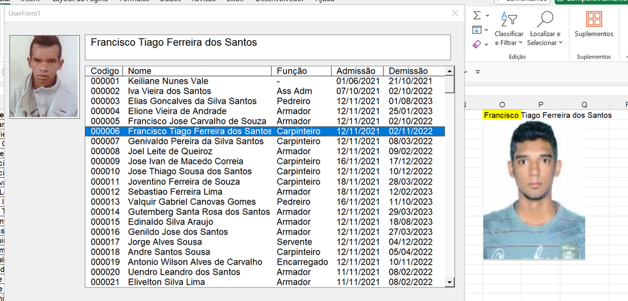Select row Antonio Wilson Alves de Carvalho
The width and height of the screenshot is (628, 301).
tap(265, 262)
